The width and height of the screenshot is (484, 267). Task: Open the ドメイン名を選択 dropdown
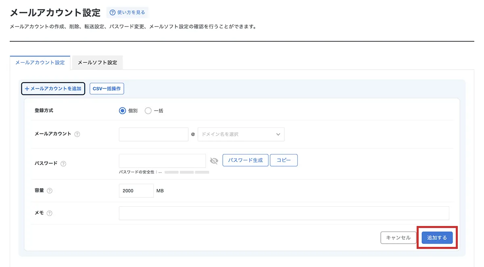pyautogui.click(x=241, y=134)
